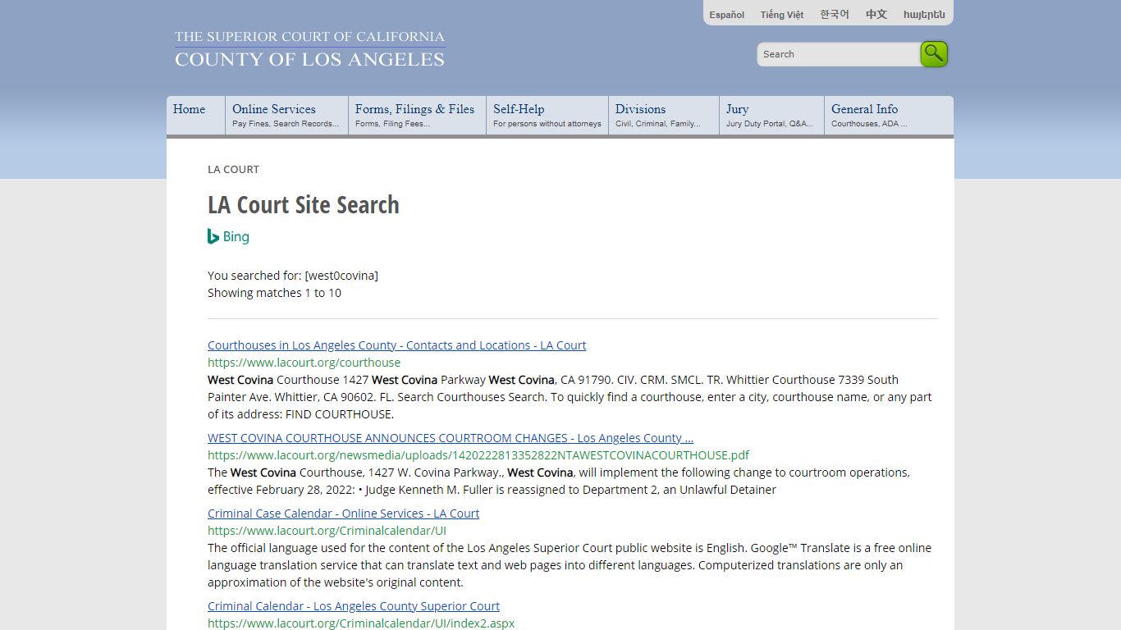Viewport: 1121px width, 630px height.
Task: Open the Online Services menu
Action: (x=287, y=116)
